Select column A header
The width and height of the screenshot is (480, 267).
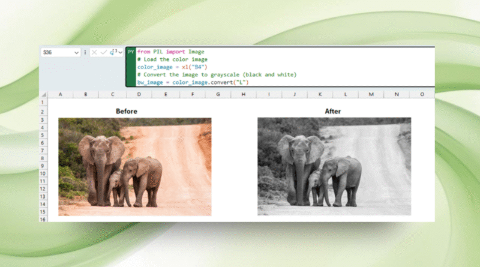tap(61, 94)
